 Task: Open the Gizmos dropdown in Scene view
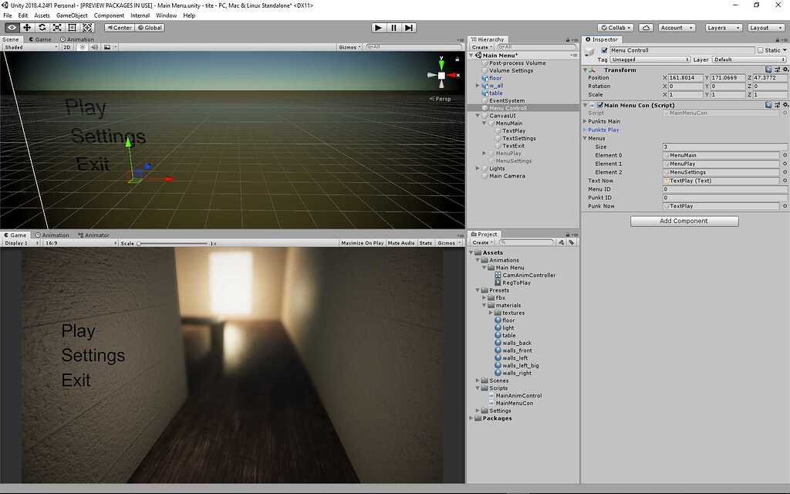pyautogui.click(x=349, y=46)
